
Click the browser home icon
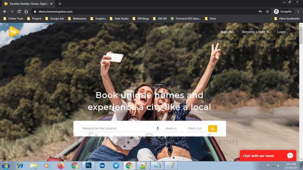[x=26, y=12]
